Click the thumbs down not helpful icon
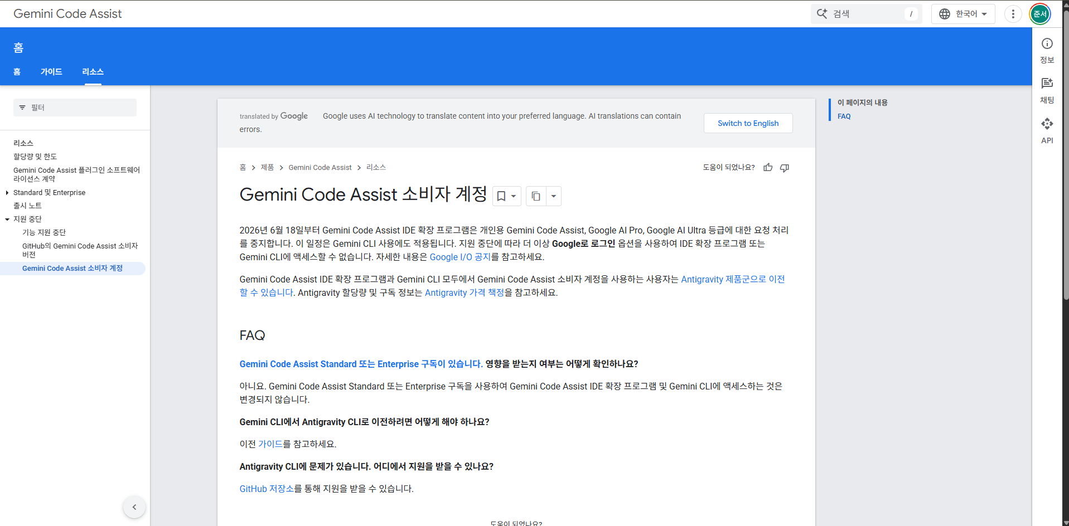Viewport: 1069px width, 526px height. tap(785, 167)
